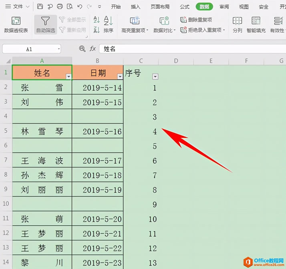286x269 pixels.
Task: Switch to the 插入 tab
Action: tap(135, 7)
